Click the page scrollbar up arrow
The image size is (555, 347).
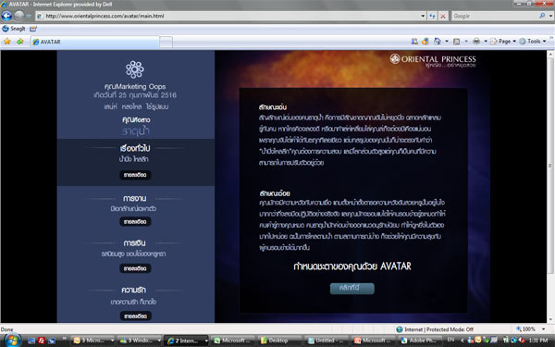tap(550, 55)
